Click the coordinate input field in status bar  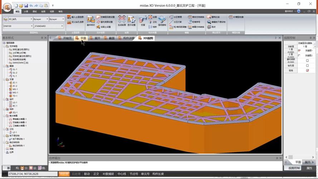[x=33, y=174]
